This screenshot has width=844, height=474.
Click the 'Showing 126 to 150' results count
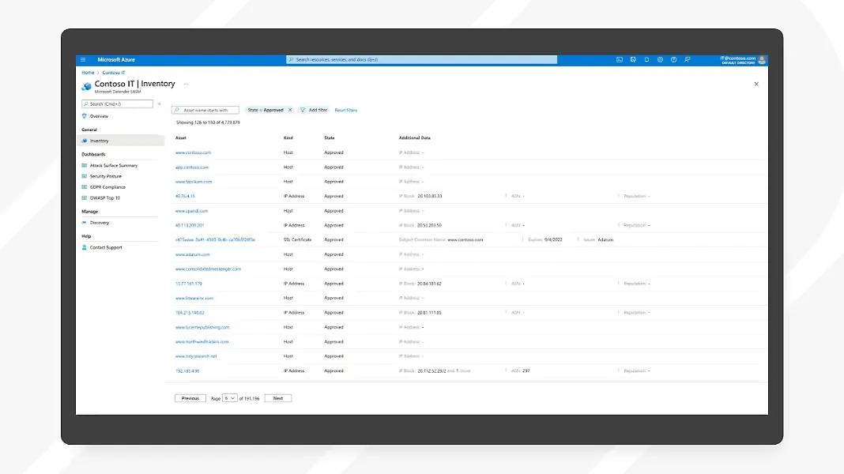[x=208, y=122]
